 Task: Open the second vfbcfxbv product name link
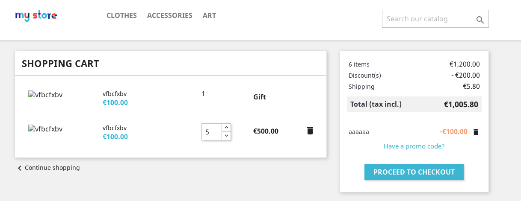(x=115, y=128)
